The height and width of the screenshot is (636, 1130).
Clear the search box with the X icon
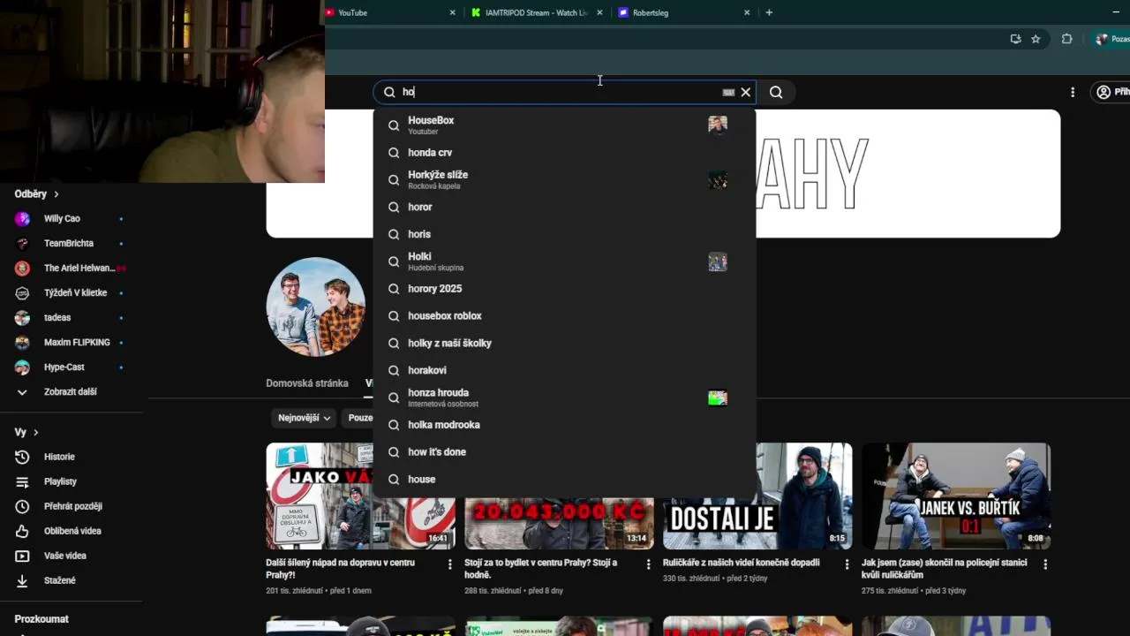[x=746, y=92]
